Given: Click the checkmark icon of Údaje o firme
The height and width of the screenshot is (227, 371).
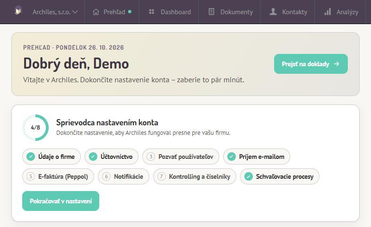Looking at the screenshot, I should tap(31, 157).
